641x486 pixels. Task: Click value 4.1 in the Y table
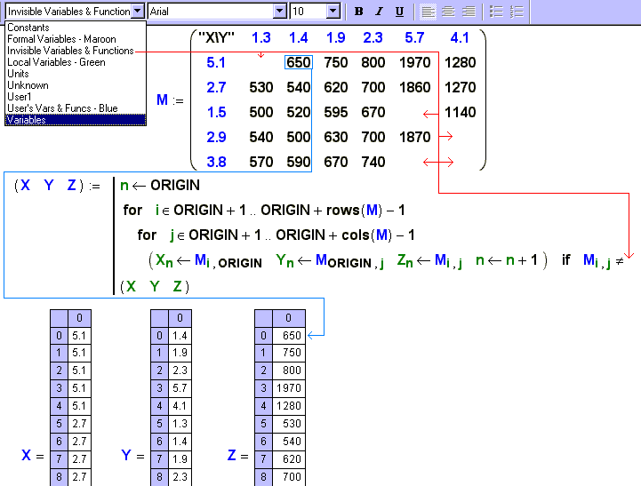pos(180,406)
